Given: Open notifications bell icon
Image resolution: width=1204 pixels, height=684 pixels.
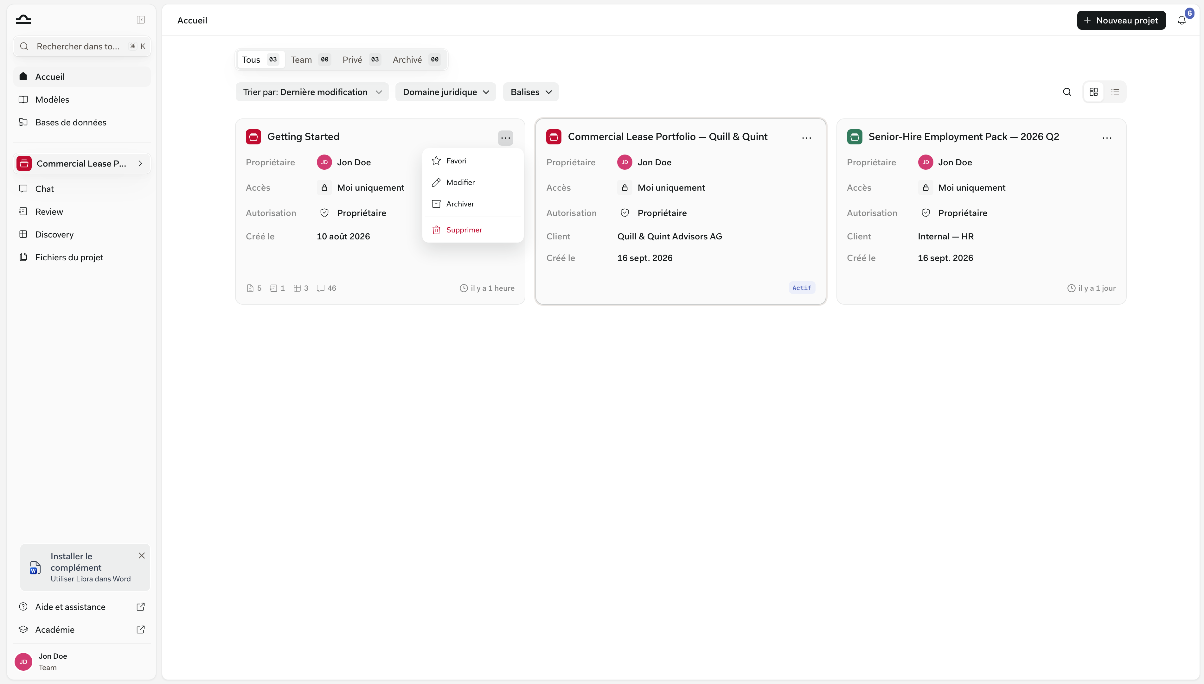Looking at the screenshot, I should tap(1182, 20).
